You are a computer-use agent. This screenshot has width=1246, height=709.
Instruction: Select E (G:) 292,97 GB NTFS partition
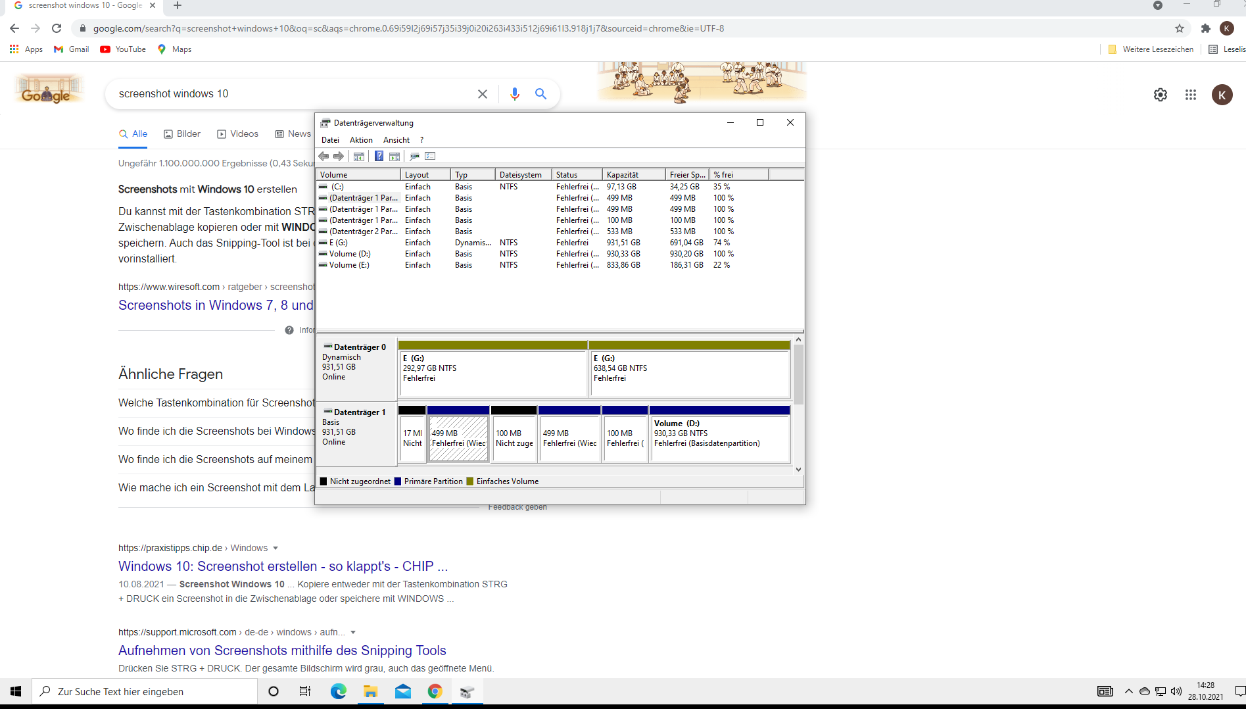493,368
